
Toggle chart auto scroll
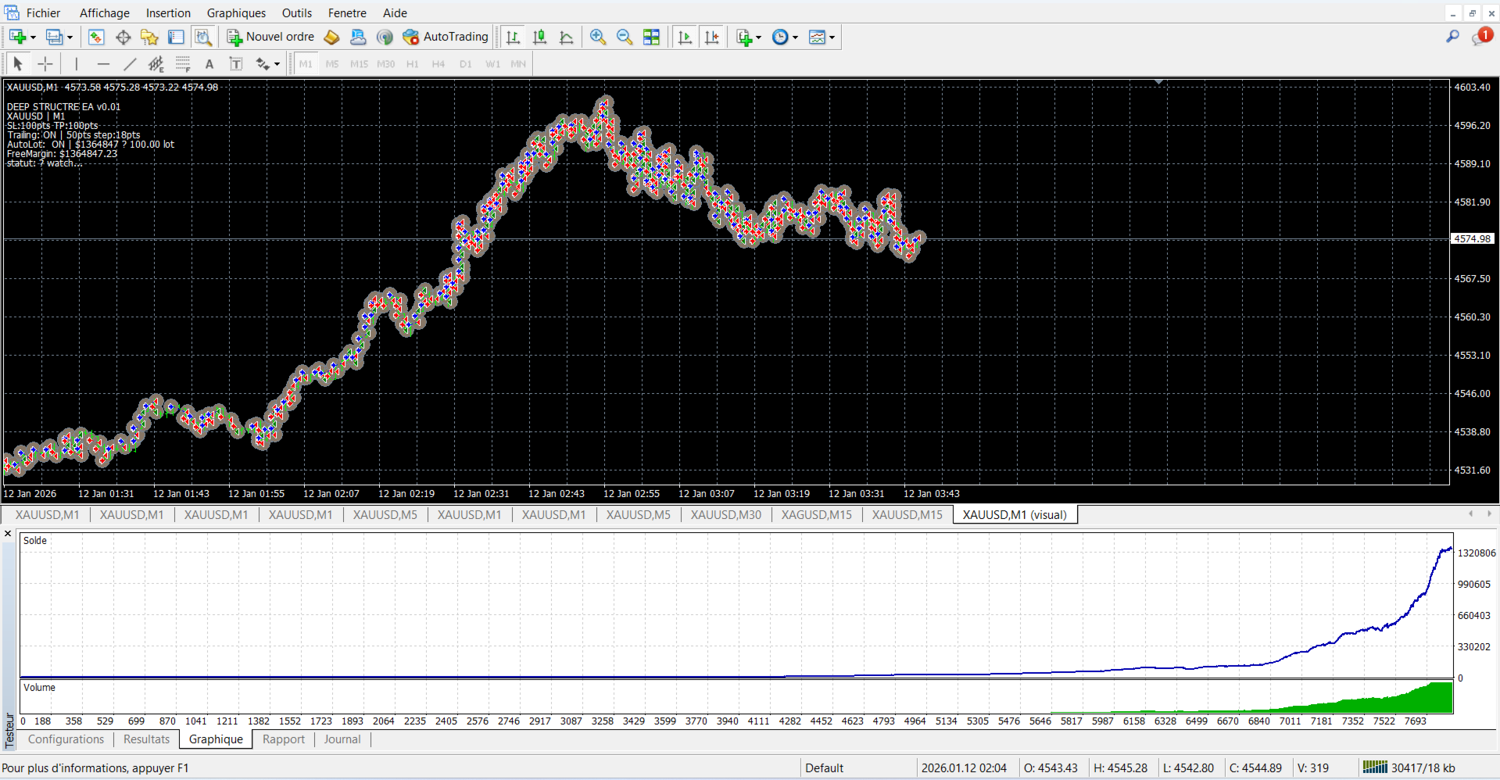(x=685, y=37)
